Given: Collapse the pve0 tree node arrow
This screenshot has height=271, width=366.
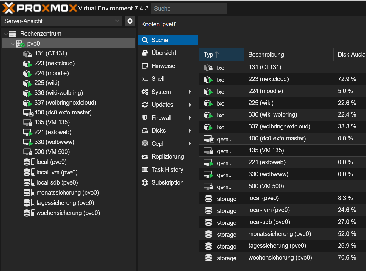Looking at the screenshot, I should [x=13, y=44].
